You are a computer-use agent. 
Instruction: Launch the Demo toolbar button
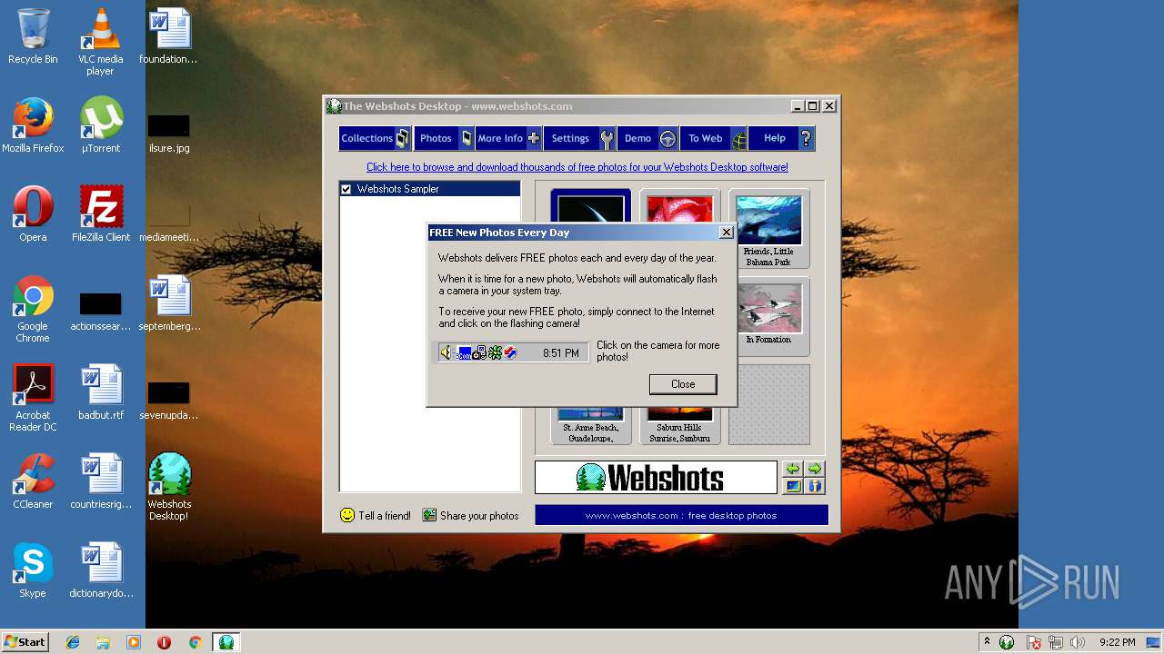point(647,138)
